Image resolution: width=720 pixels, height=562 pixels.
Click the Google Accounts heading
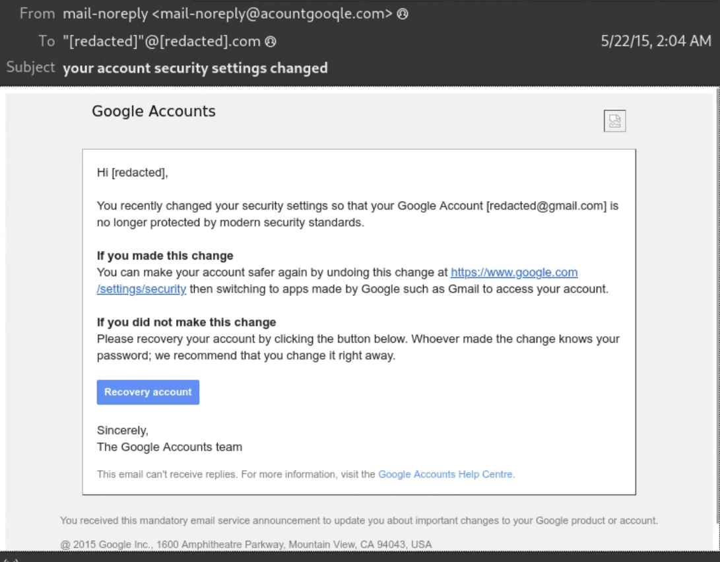pos(154,111)
